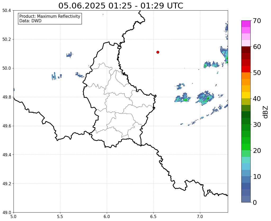The height and width of the screenshot is (221, 271).
Task: Click y-axis label 49.8
Action: coord(7,97)
